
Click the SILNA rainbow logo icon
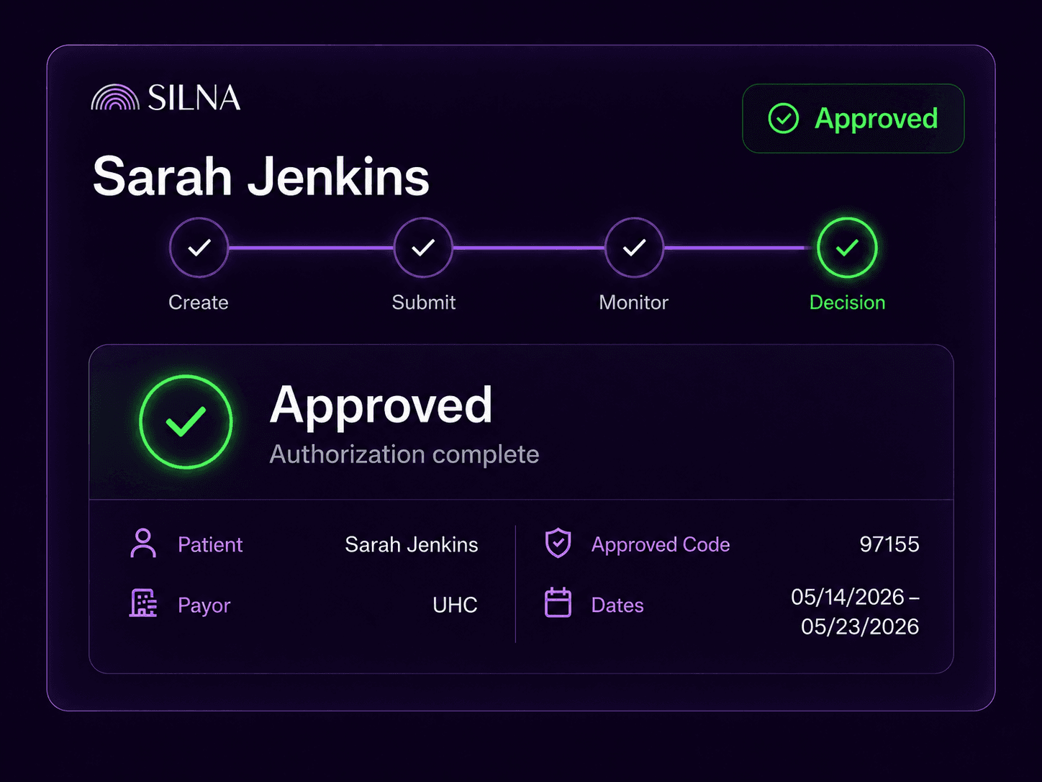click(115, 97)
